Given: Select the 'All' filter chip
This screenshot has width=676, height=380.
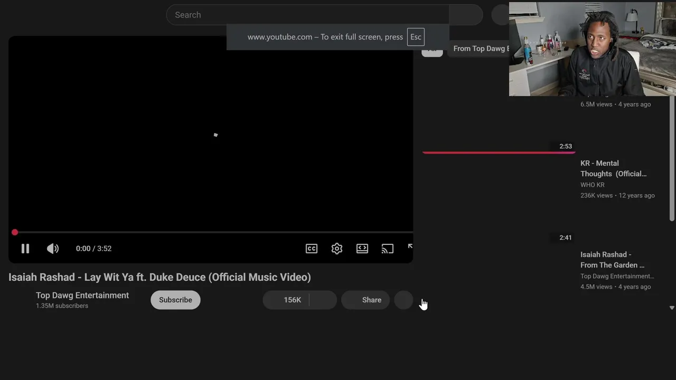Looking at the screenshot, I should (x=432, y=50).
